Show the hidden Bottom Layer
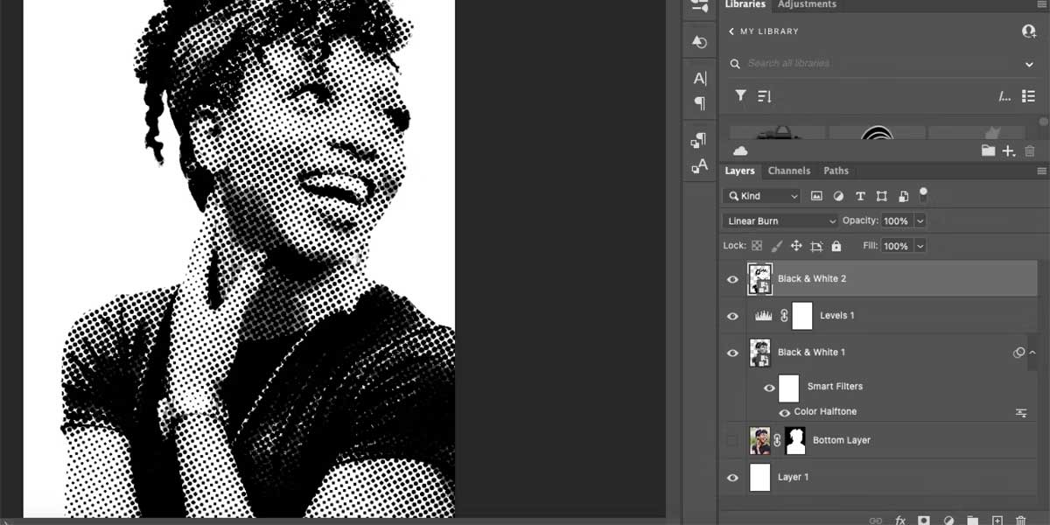Screen dimensions: 1050x525 click(x=732, y=441)
